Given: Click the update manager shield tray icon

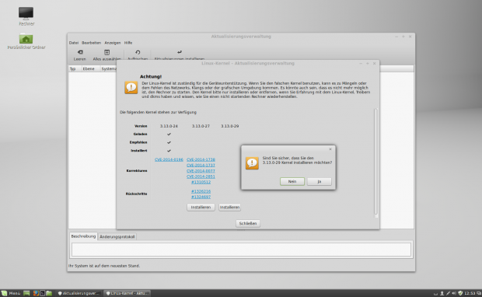Looking at the screenshot, I should tap(460, 293).
